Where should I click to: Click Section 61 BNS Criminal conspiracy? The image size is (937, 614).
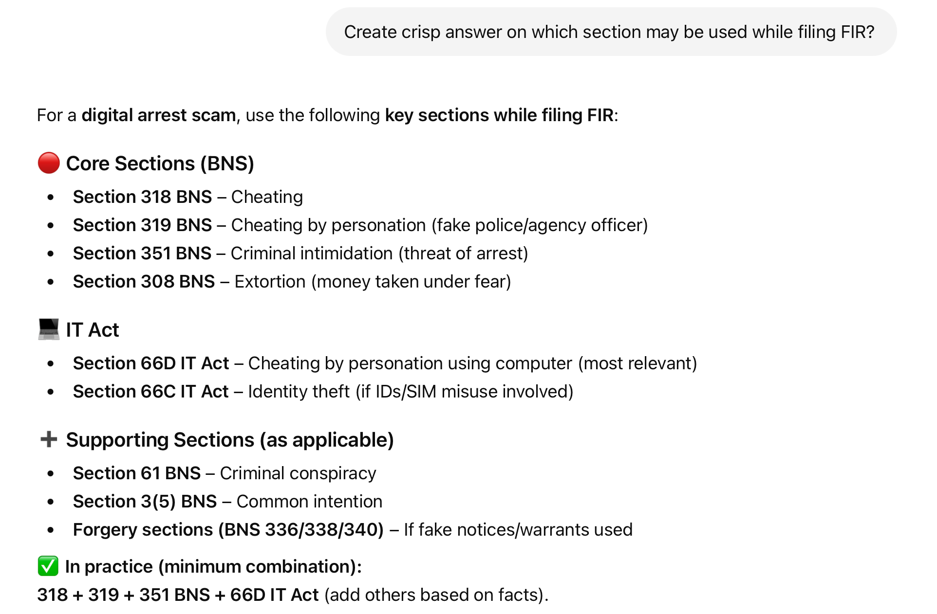(x=225, y=473)
